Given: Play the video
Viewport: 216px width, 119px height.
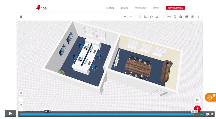Looking at the screenshot, I should (10, 113).
